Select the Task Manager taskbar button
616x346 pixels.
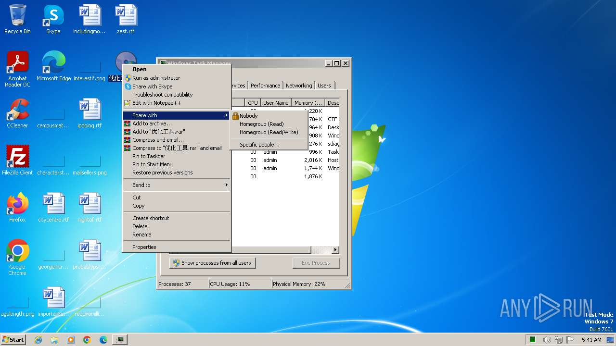[x=119, y=340]
